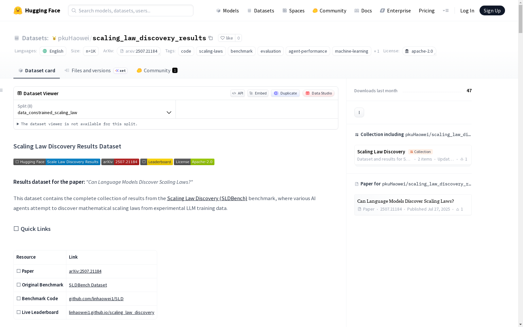Click the benchmark tag
Image resolution: width=523 pixels, height=327 pixels.
point(242,51)
